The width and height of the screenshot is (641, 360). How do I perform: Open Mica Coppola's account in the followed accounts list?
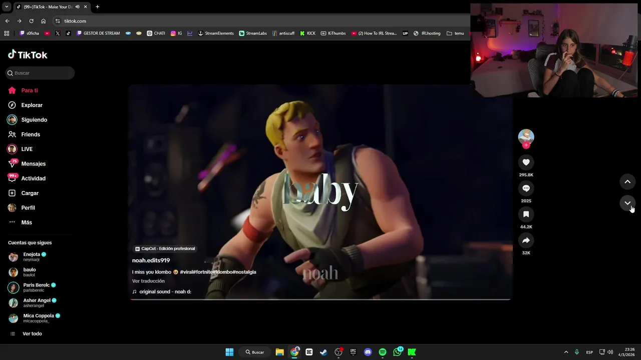click(x=35, y=318)
